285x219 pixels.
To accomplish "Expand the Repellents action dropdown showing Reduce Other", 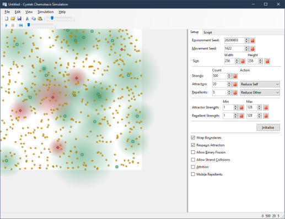I will tap(260, 92).
